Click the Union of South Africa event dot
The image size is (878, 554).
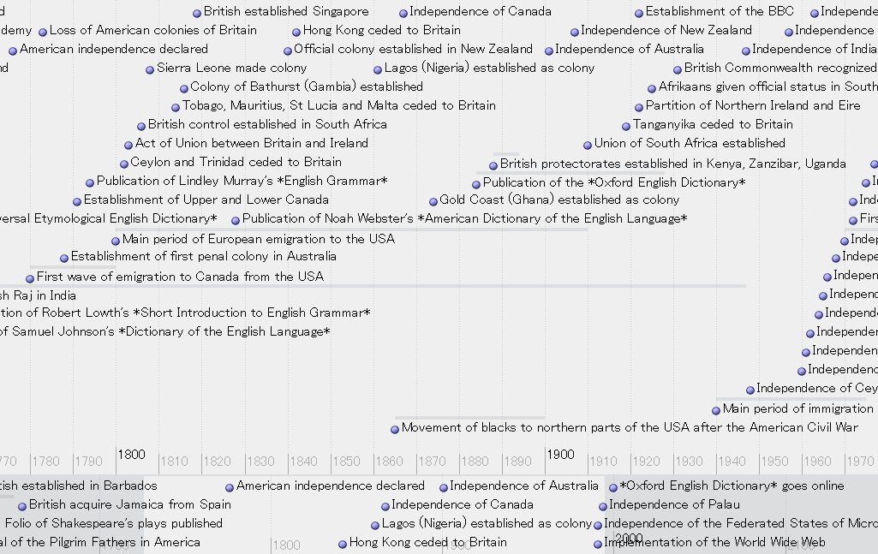tap(588, 145)
